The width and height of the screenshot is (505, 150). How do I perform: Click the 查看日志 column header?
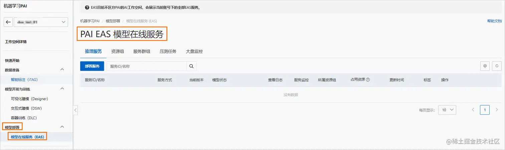tap(275, 80)
